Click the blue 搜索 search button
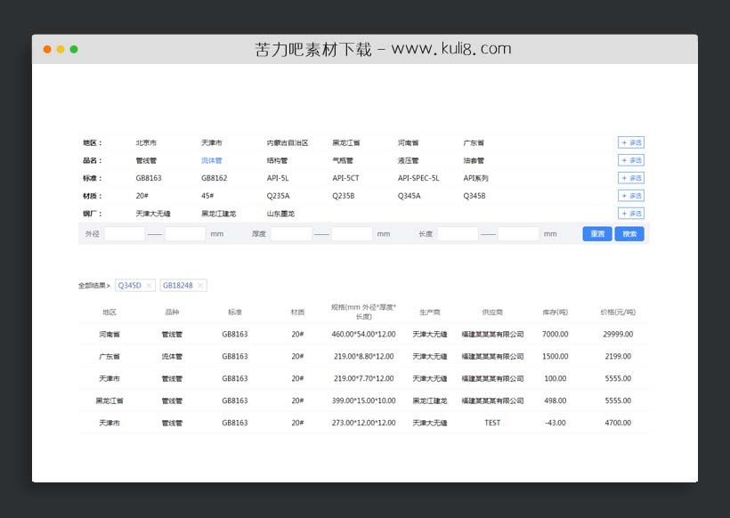Image resolution: width=730 pixels, height=518 pixels. coord(629,233)
